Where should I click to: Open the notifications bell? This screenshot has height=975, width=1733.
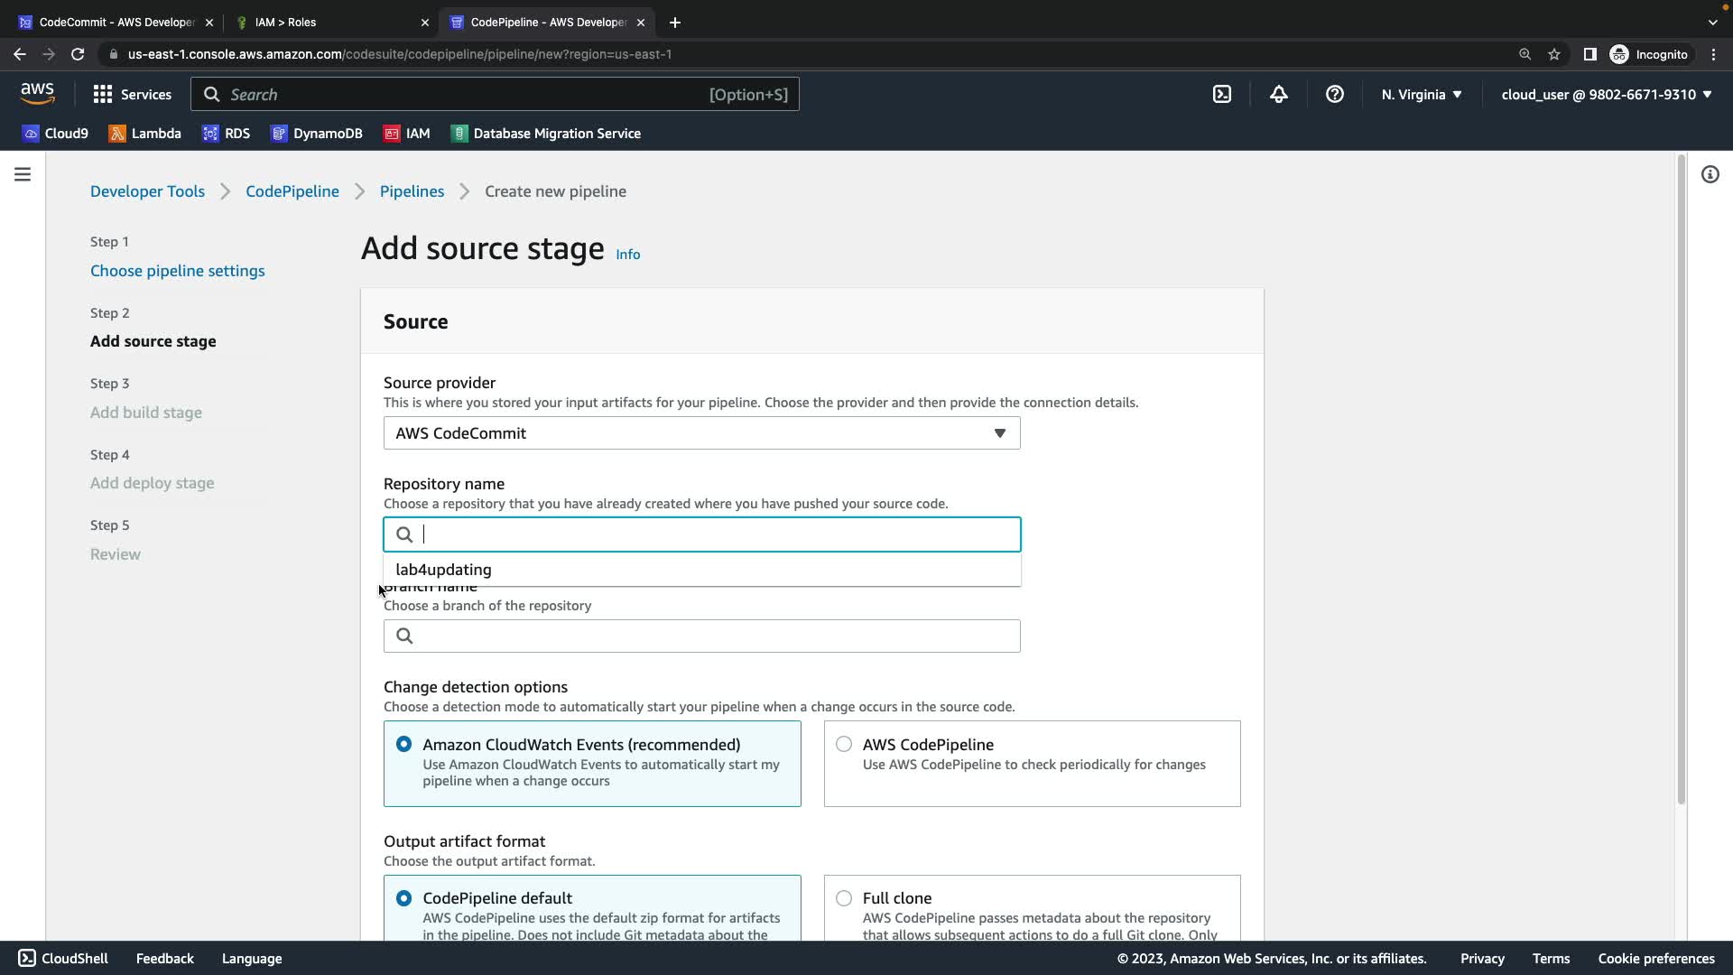pyautogui.click(x=1279, y=94)
